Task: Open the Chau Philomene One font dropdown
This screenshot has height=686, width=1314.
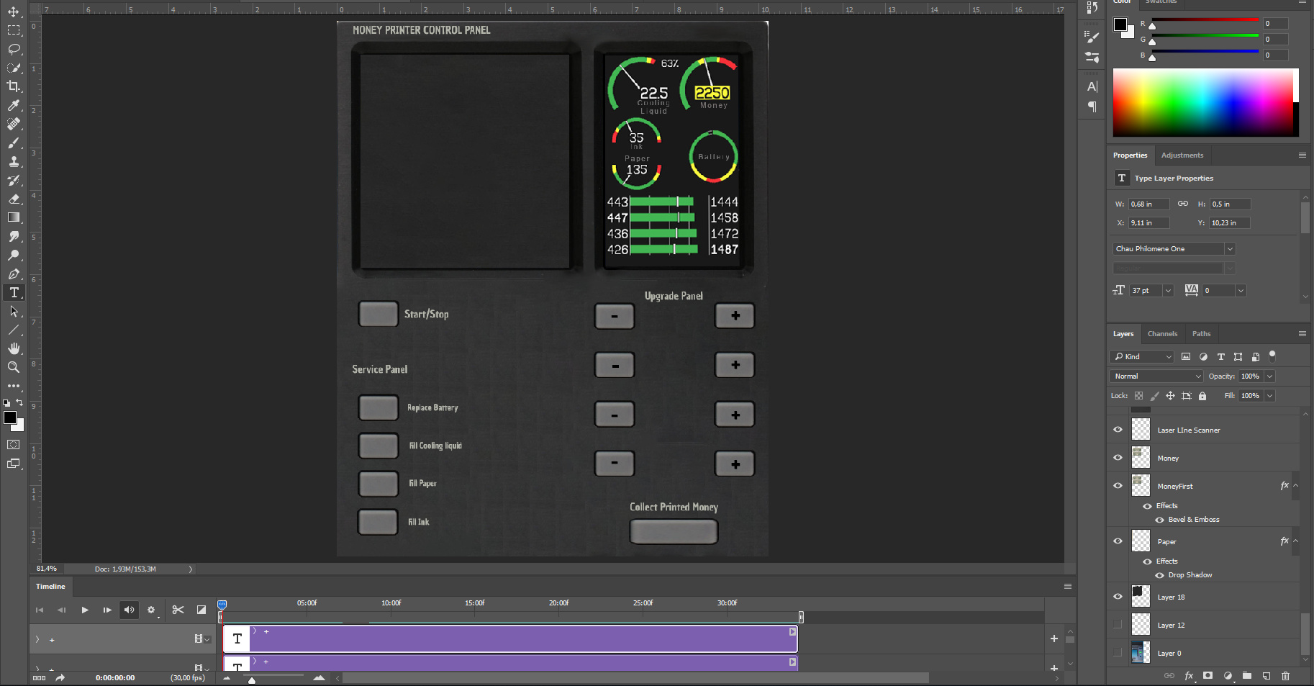Action: 1230,249
